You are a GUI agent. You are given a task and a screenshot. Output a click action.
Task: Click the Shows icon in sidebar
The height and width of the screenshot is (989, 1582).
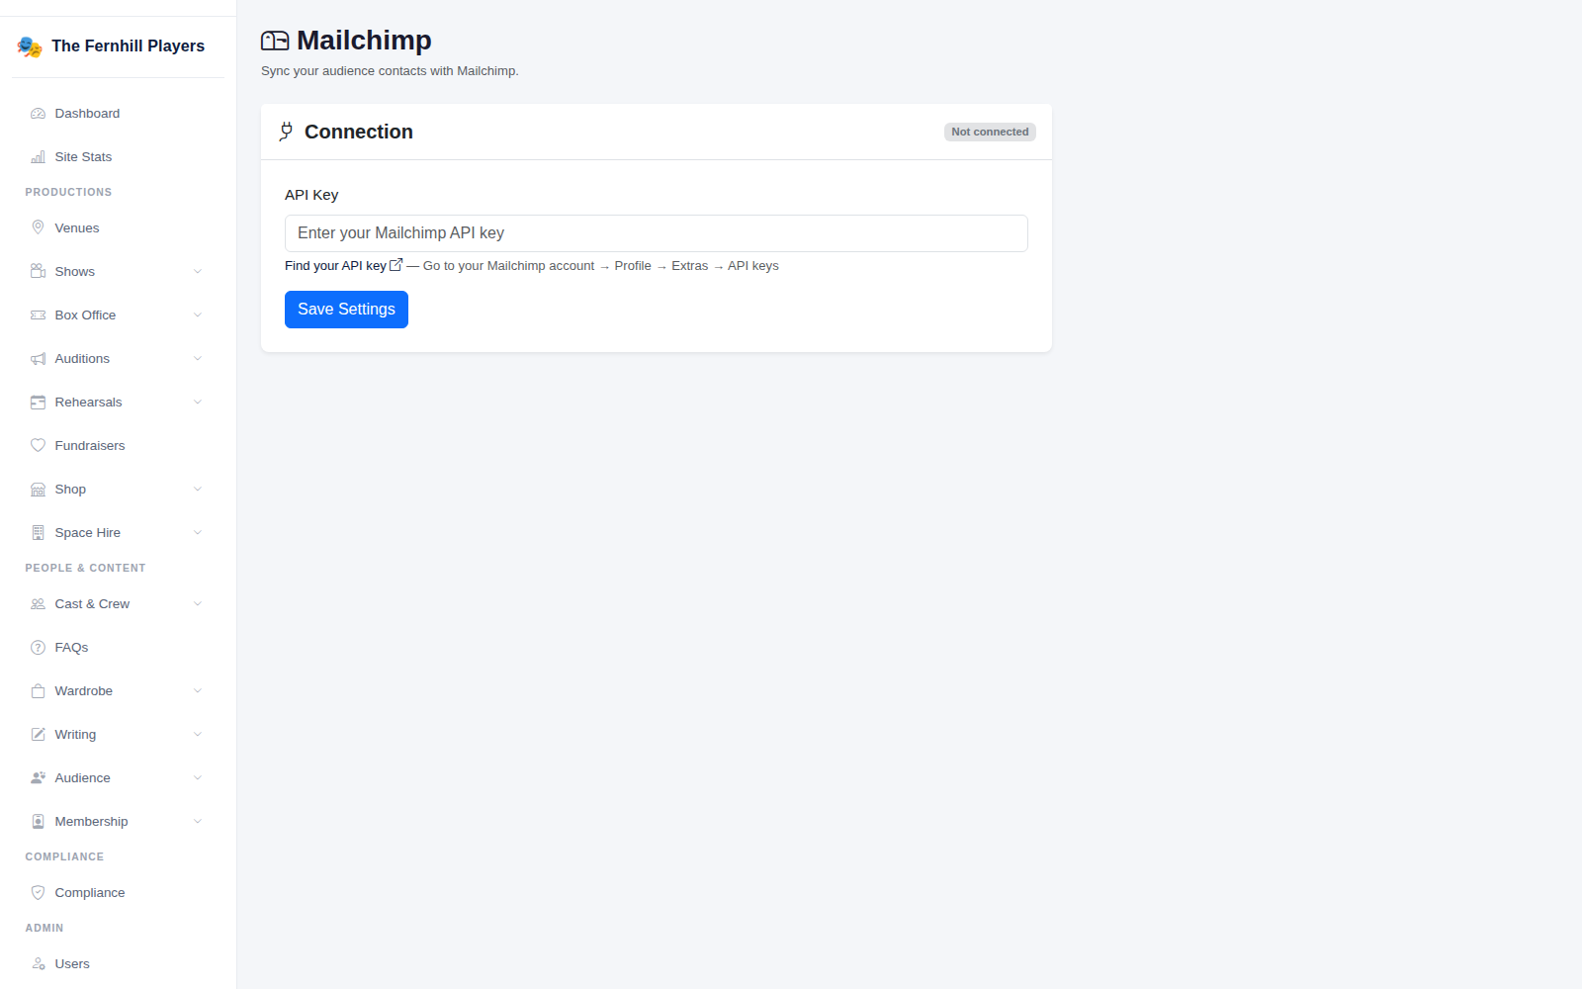coord(38,272)
